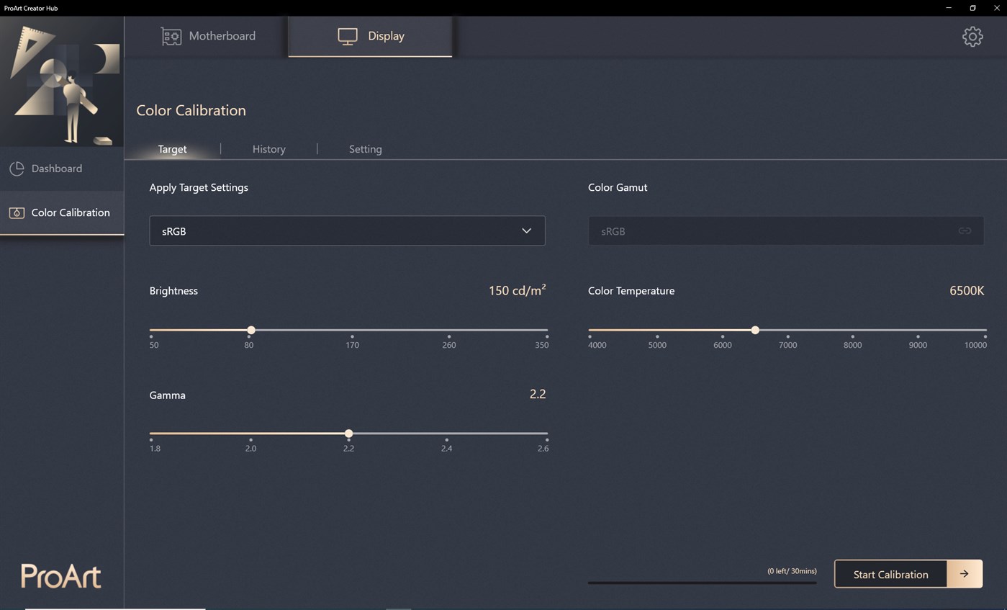This screenshot has height=610, width=1007.
Task: Select the Target tab
Action: (172, 149)
